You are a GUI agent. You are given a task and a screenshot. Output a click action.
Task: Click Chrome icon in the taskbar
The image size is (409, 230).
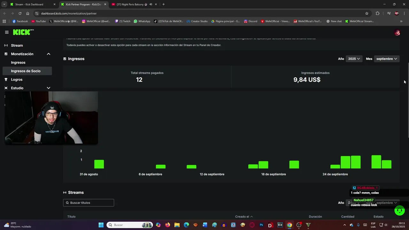click(x=289, y=225)
